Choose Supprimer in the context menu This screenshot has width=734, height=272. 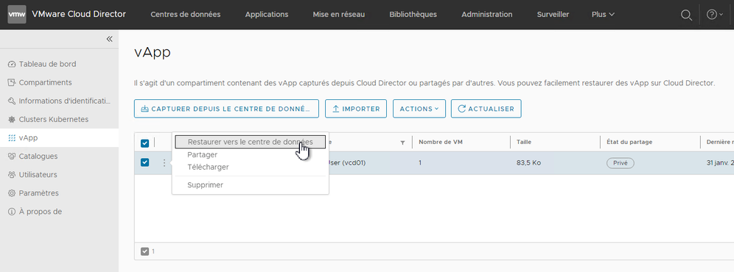click(205, 185)
